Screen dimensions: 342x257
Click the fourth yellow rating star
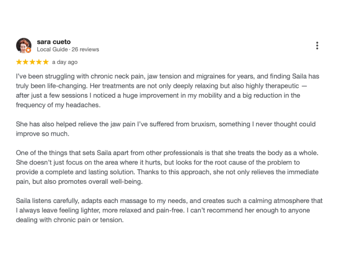[39, 62]
